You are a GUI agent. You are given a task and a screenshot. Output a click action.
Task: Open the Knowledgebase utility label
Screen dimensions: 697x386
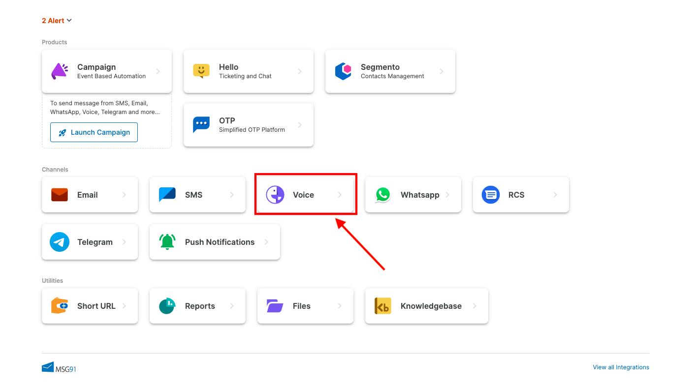point(431,306)
